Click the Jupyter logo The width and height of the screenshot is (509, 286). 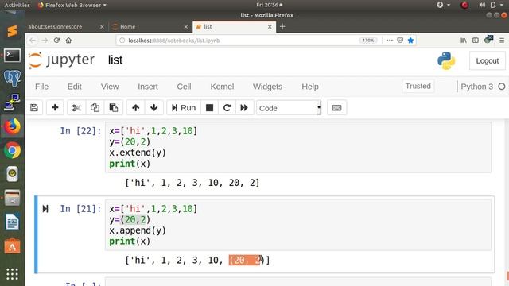[x=61, y=60]
